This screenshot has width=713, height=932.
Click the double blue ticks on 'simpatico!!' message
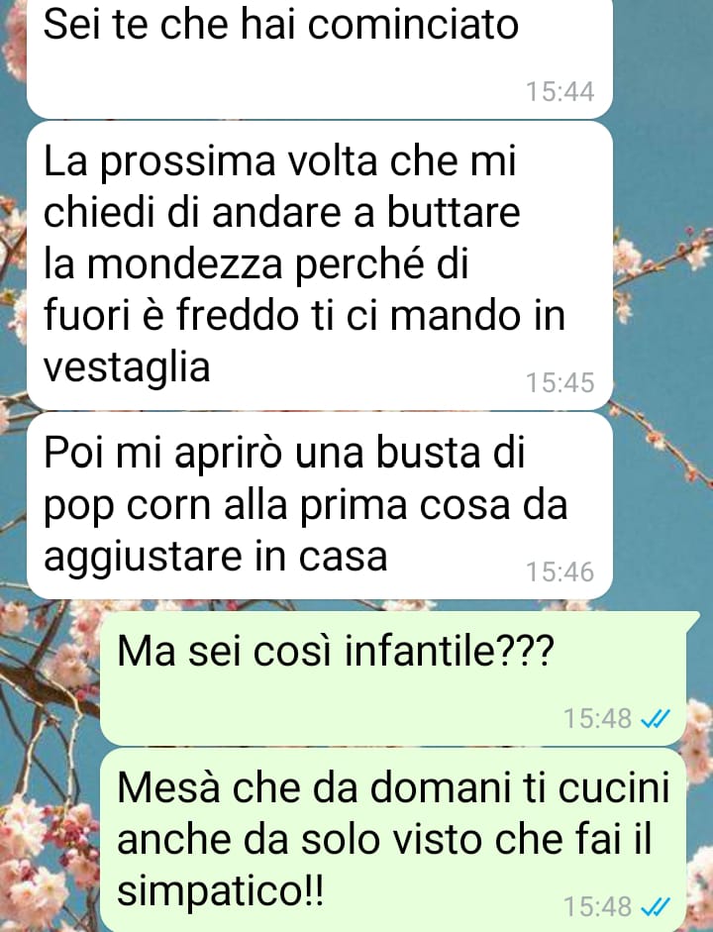[656, 907]
